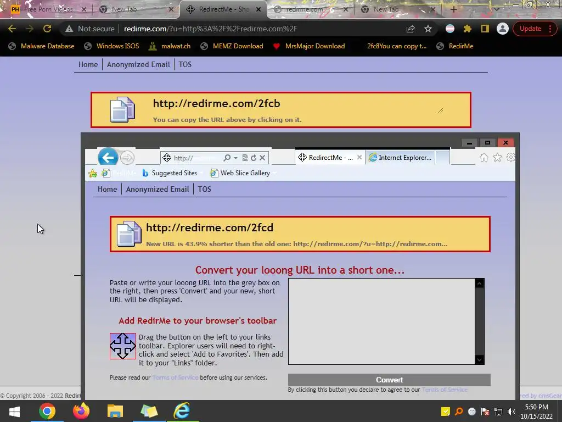
Task: Open Chrome side panel icon
Action: point(485,29)
